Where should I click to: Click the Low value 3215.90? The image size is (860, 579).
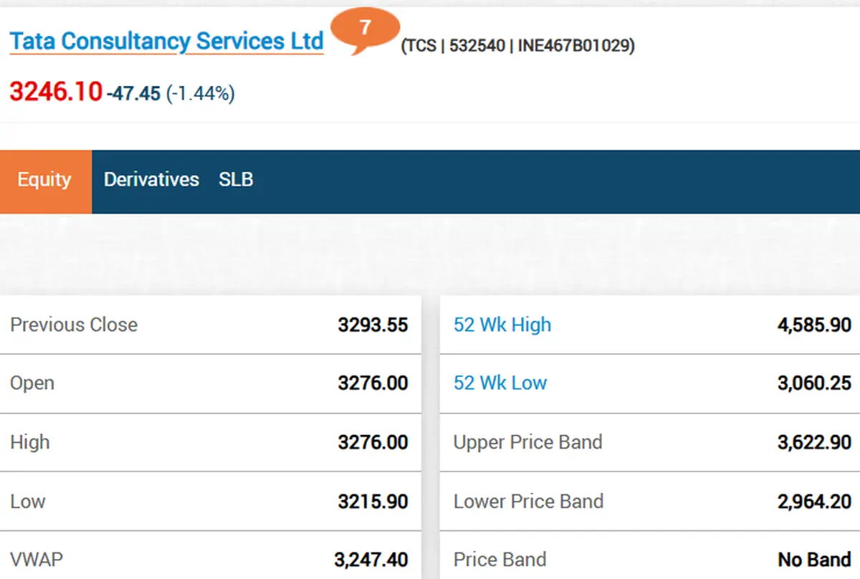pos(373,501)
